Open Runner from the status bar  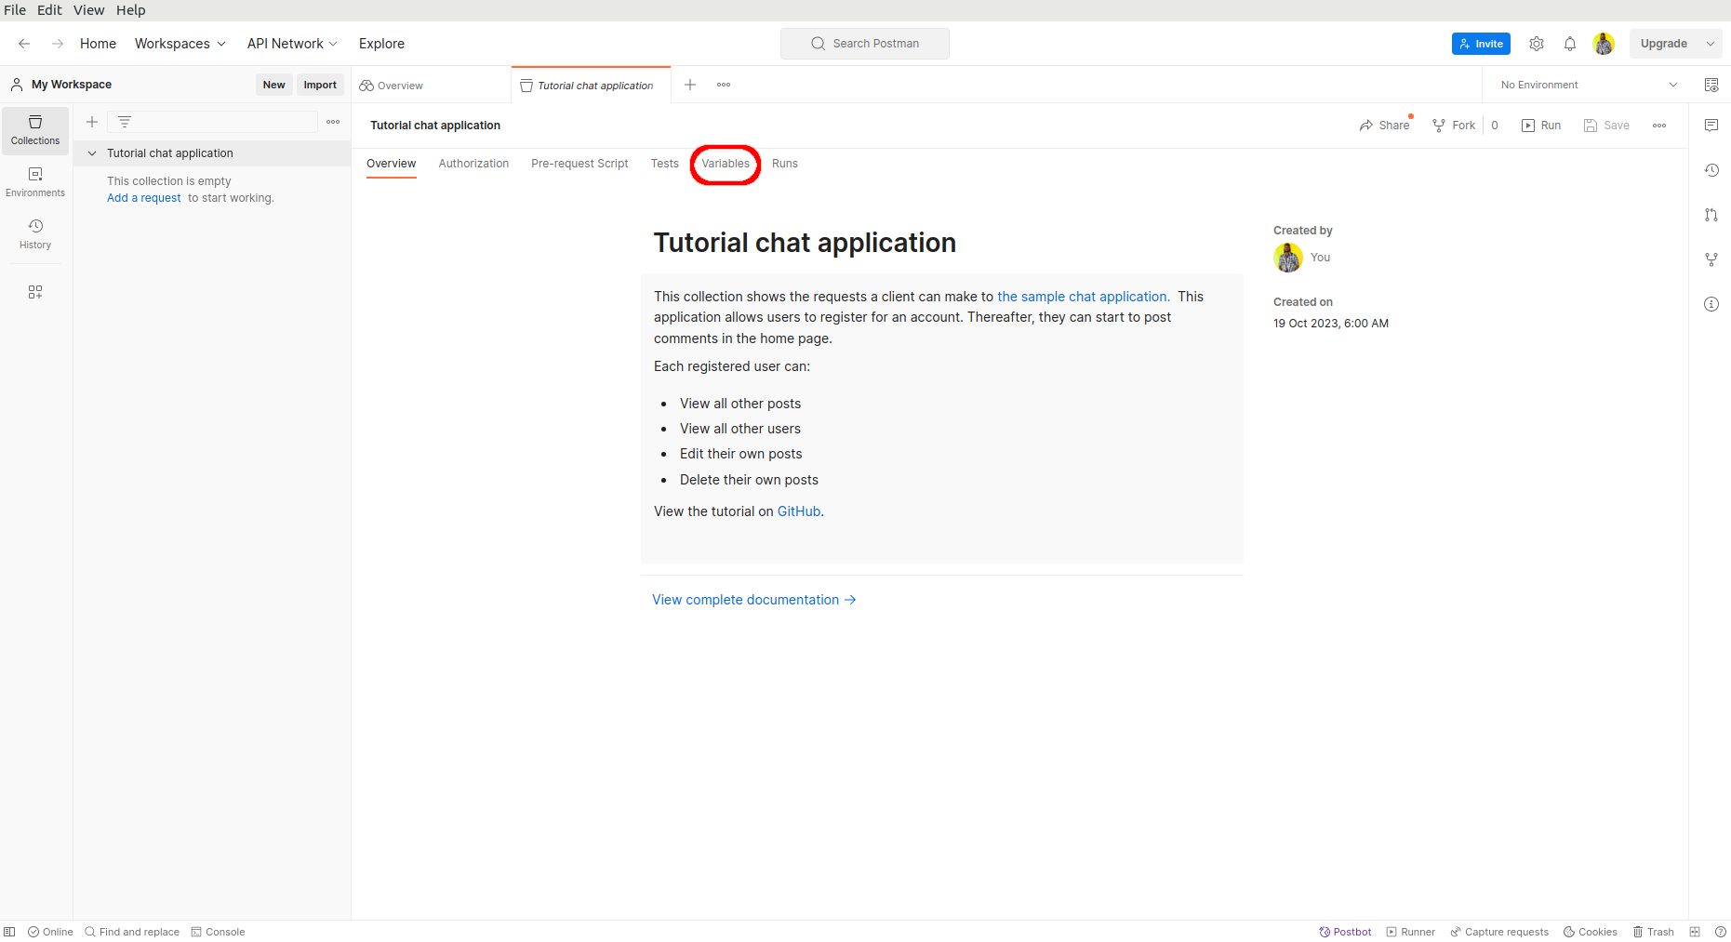pos(1411,932)
